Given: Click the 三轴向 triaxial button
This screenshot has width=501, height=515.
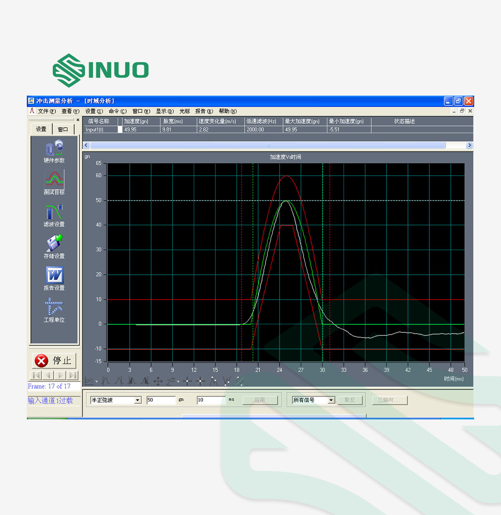Looking at the screenshot, I should pyautogui.click(x=390, y=400).
